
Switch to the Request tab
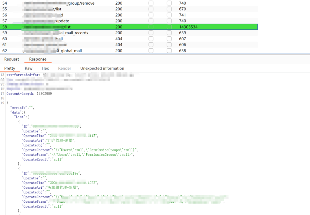11,59
